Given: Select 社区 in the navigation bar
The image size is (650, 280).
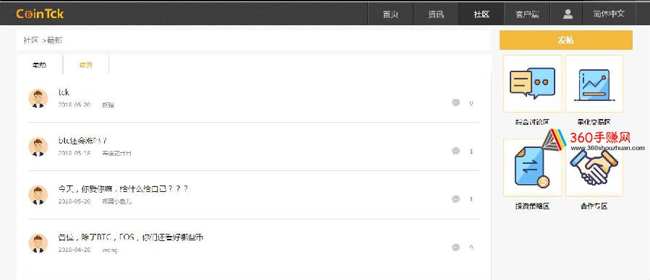Looking at the screenshot, I should pos(482,14).
